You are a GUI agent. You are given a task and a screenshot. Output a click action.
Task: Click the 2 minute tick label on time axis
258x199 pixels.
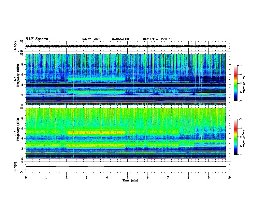coord(66,178)
